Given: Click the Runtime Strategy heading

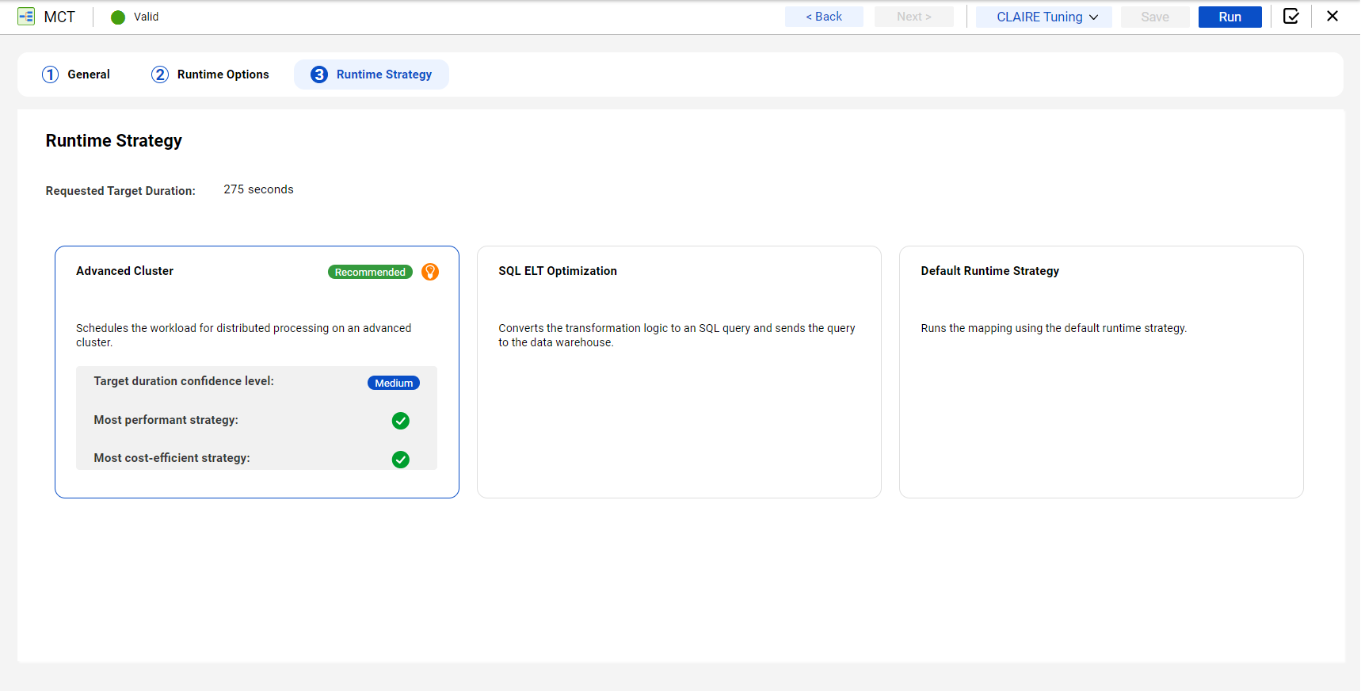Looking at the screenshot, I should (114, 140).
